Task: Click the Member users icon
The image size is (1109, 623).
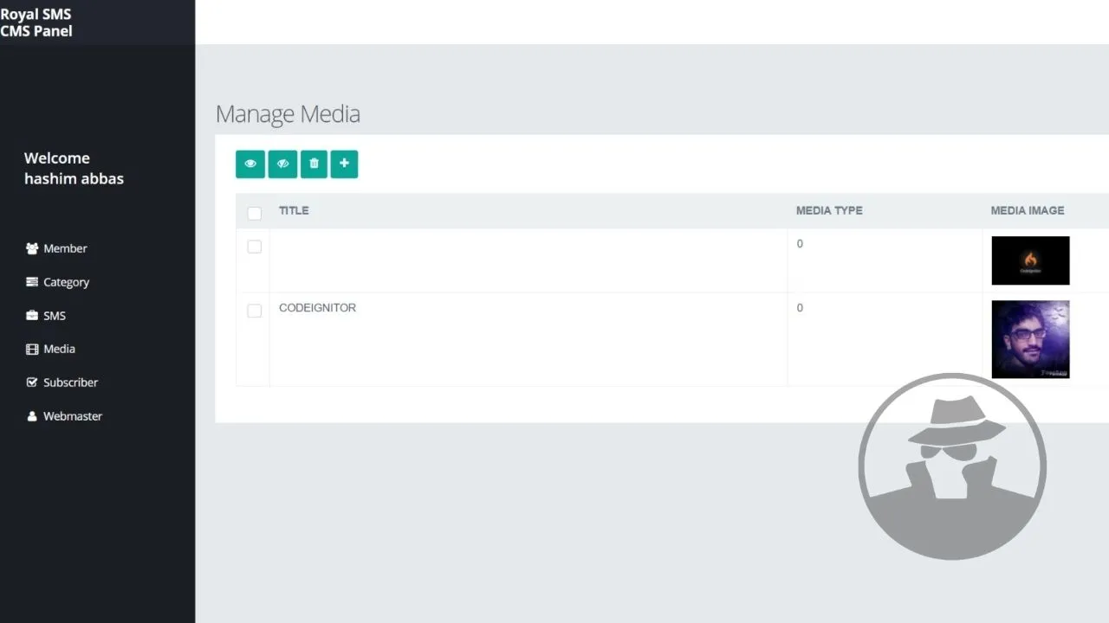Action: pyautogui.click(x=32, y=248)
